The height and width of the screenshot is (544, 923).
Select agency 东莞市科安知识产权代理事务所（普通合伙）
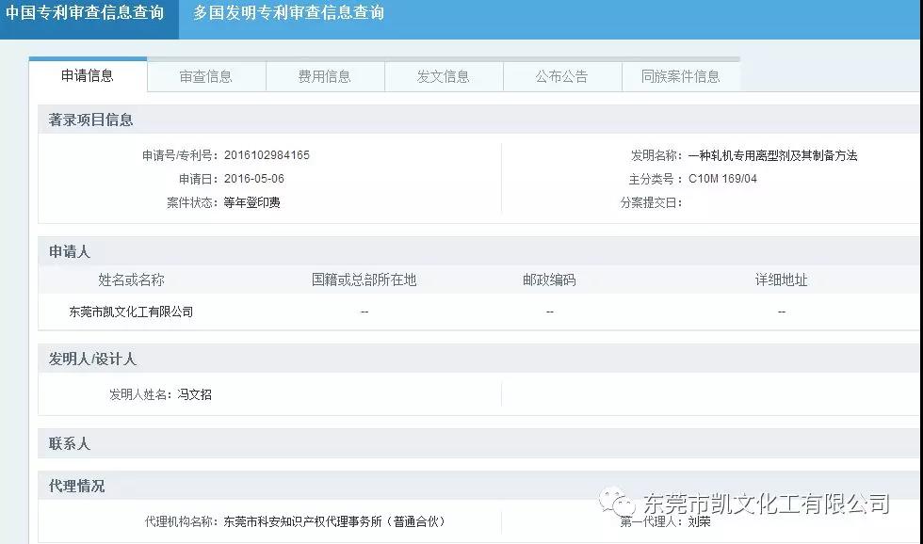(334, 521)
